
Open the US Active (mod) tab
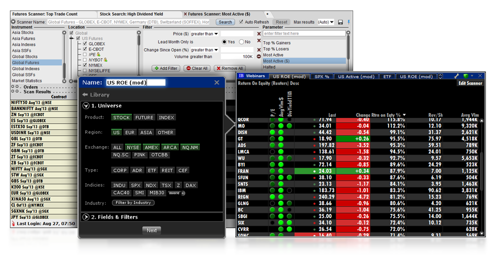click(356, 77)
